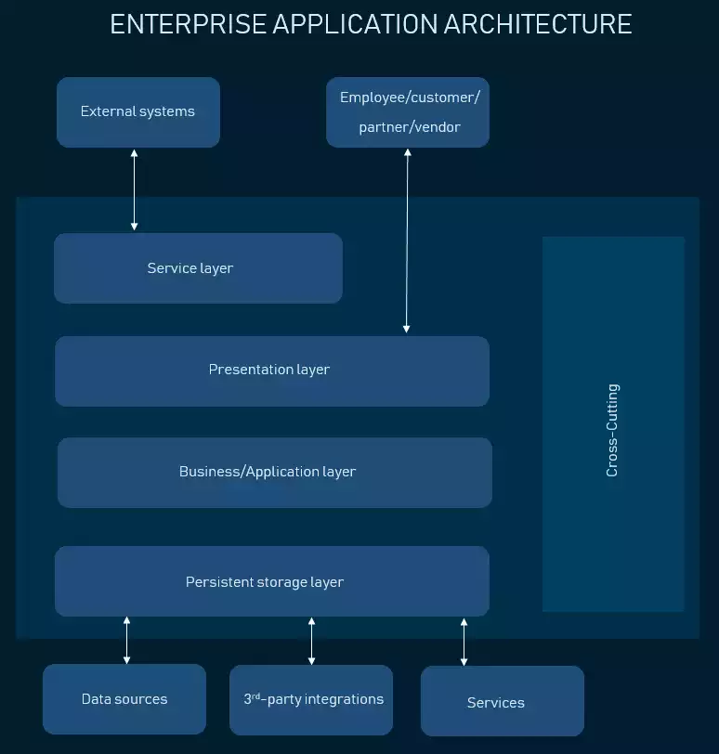Select the arrow above Data sources
Screen dimensions: 719x754
(x=127, y=641)
